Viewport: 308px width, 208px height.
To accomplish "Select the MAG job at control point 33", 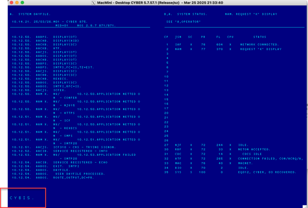I will coord(178,163).
